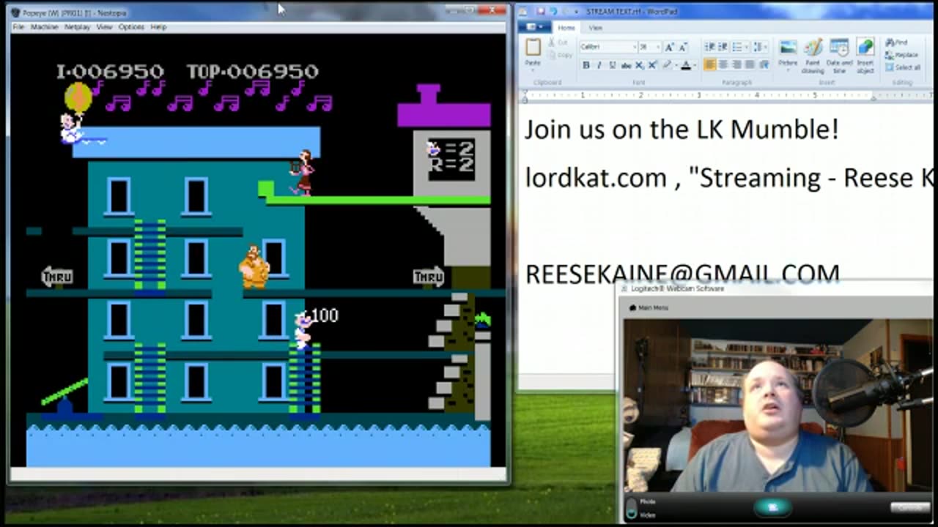Select Align text right
The width and height of the screenshot is (938, 527).
tap(736, 64)
